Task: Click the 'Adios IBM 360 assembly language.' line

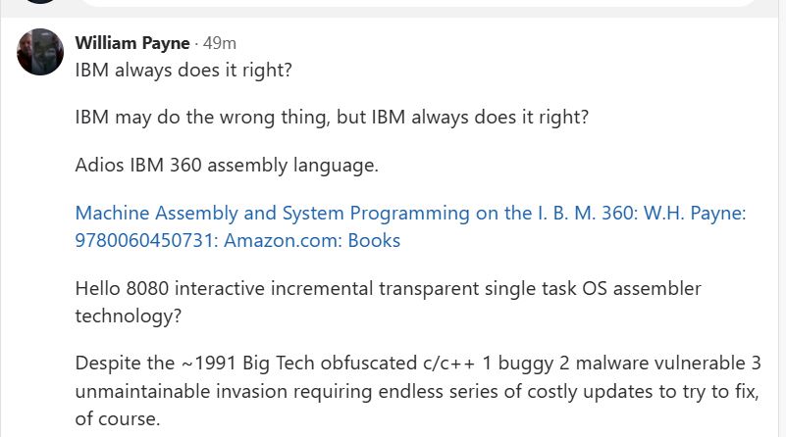Action: [x=227, y=165]
